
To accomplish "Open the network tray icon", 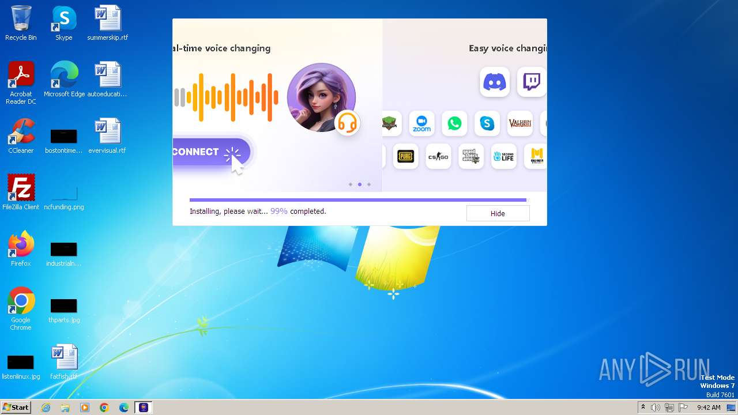I will pos(669,408).
